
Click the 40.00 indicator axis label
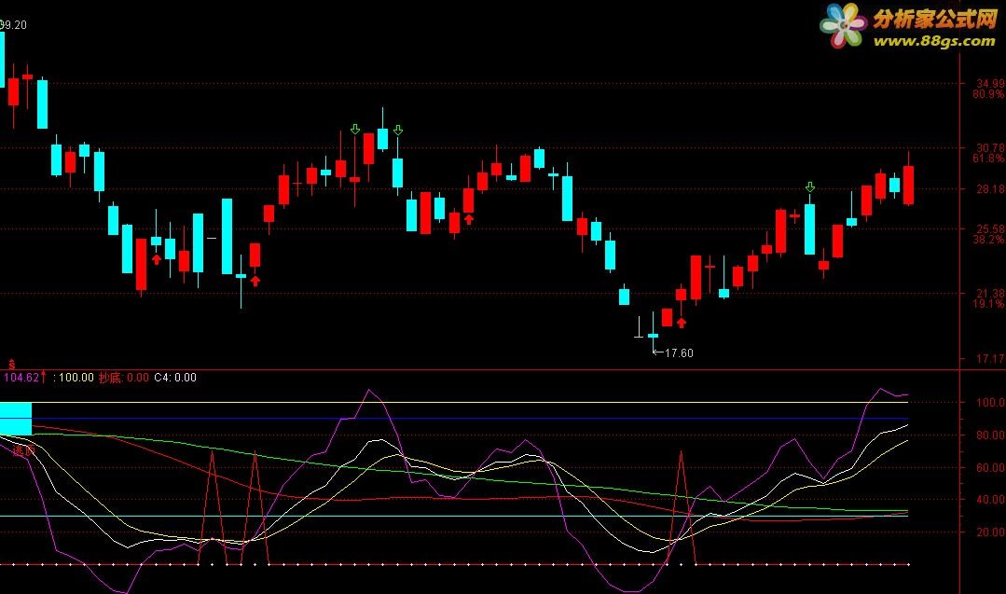point(990,499)
